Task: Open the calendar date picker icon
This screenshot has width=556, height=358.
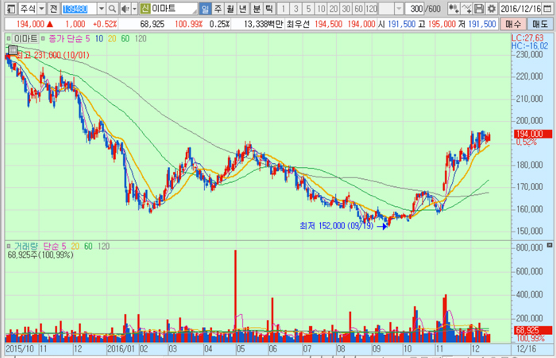Action: click(549, 8)
